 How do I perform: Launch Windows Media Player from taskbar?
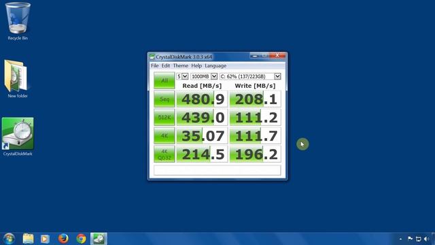click(45, 239)
